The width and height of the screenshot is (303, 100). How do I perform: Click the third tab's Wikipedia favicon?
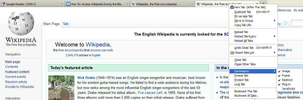133,4
